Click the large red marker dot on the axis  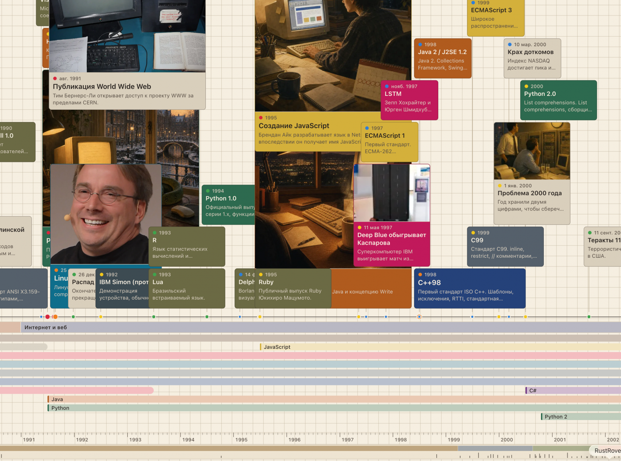point(48,317)
